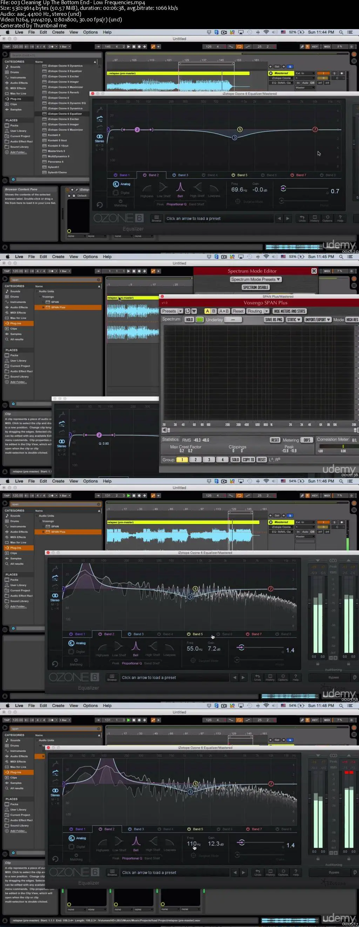Click the Wi-Fi icon near the 11:45 PM clock
Viewport: 359px width, 927px height.
pos(266,257)
